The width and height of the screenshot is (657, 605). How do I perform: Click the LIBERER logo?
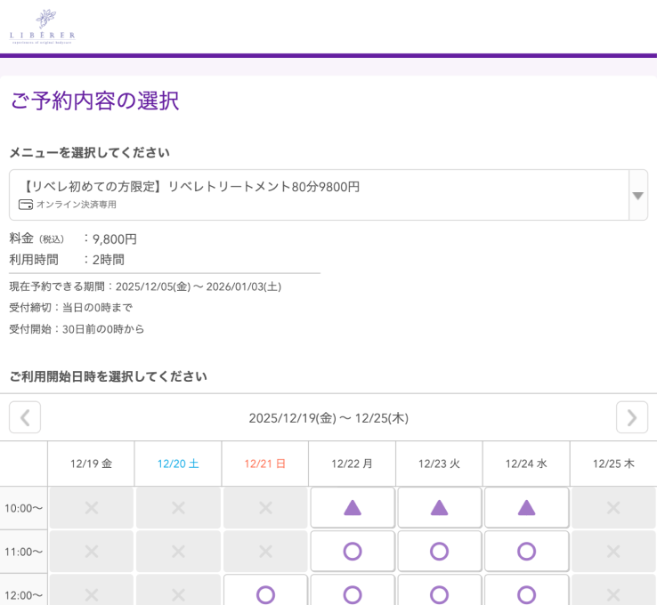(x=42, y=27)
